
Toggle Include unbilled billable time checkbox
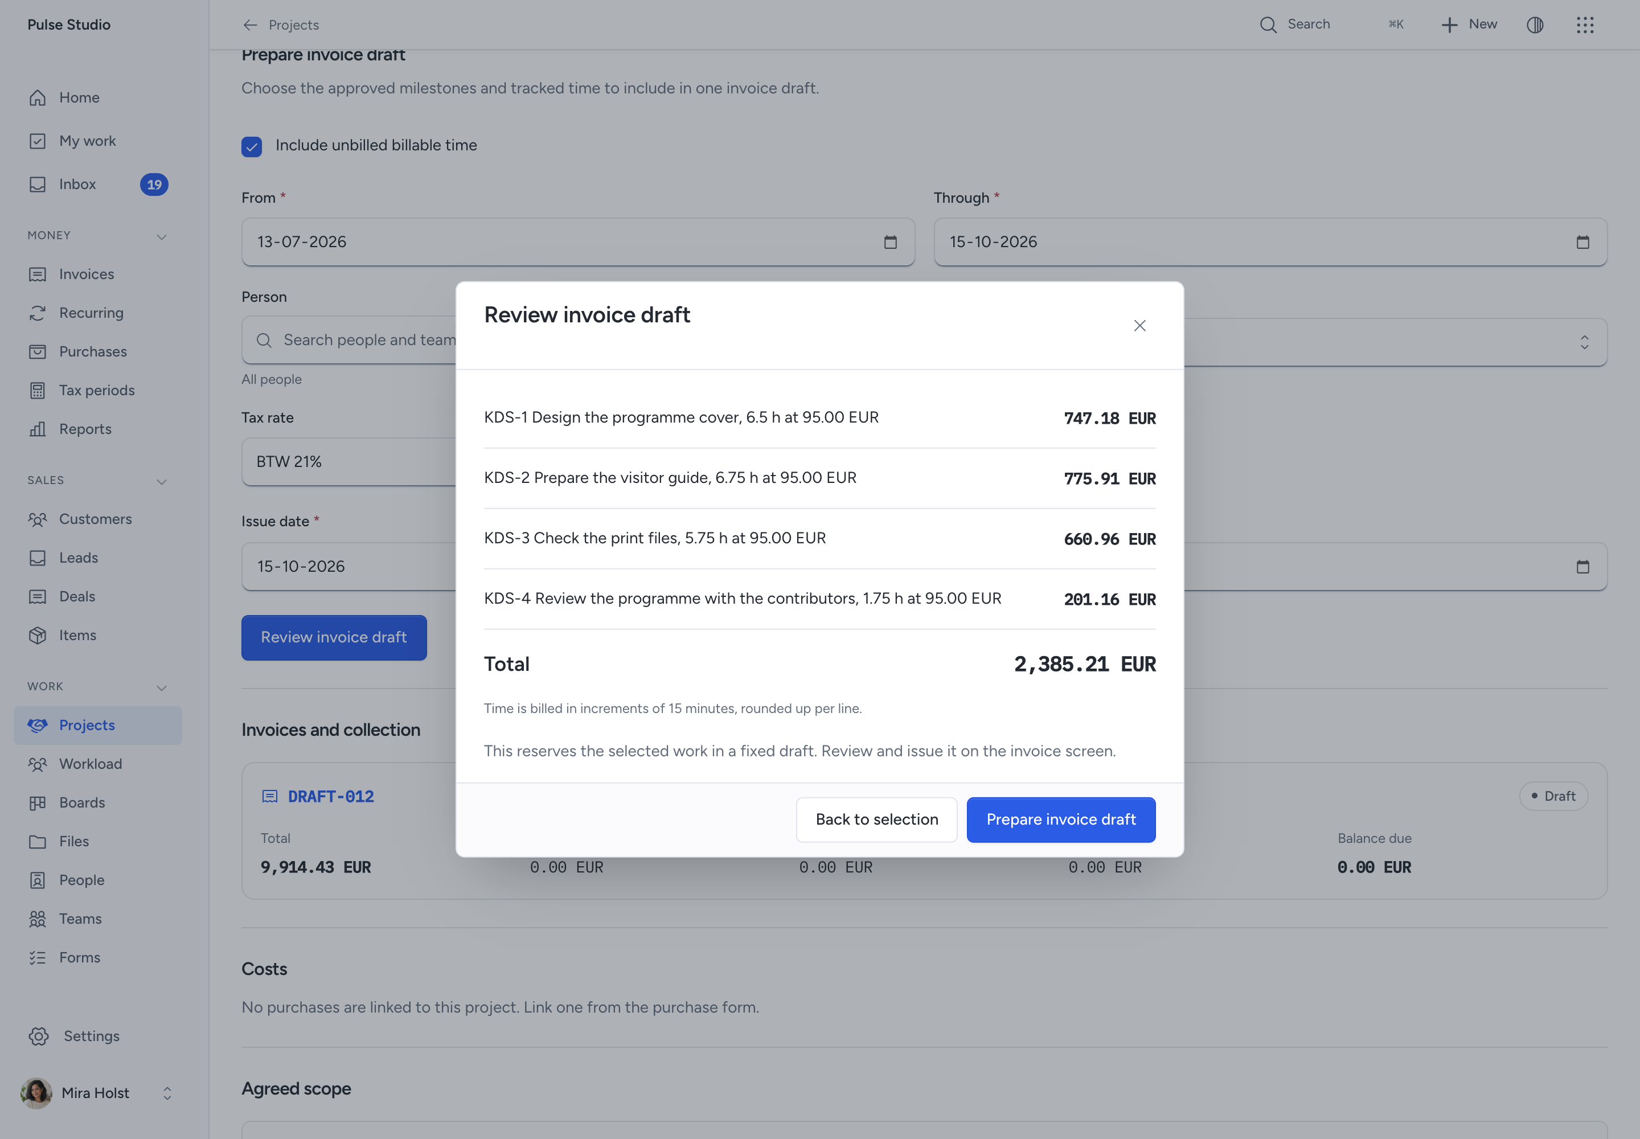(251, 146)
